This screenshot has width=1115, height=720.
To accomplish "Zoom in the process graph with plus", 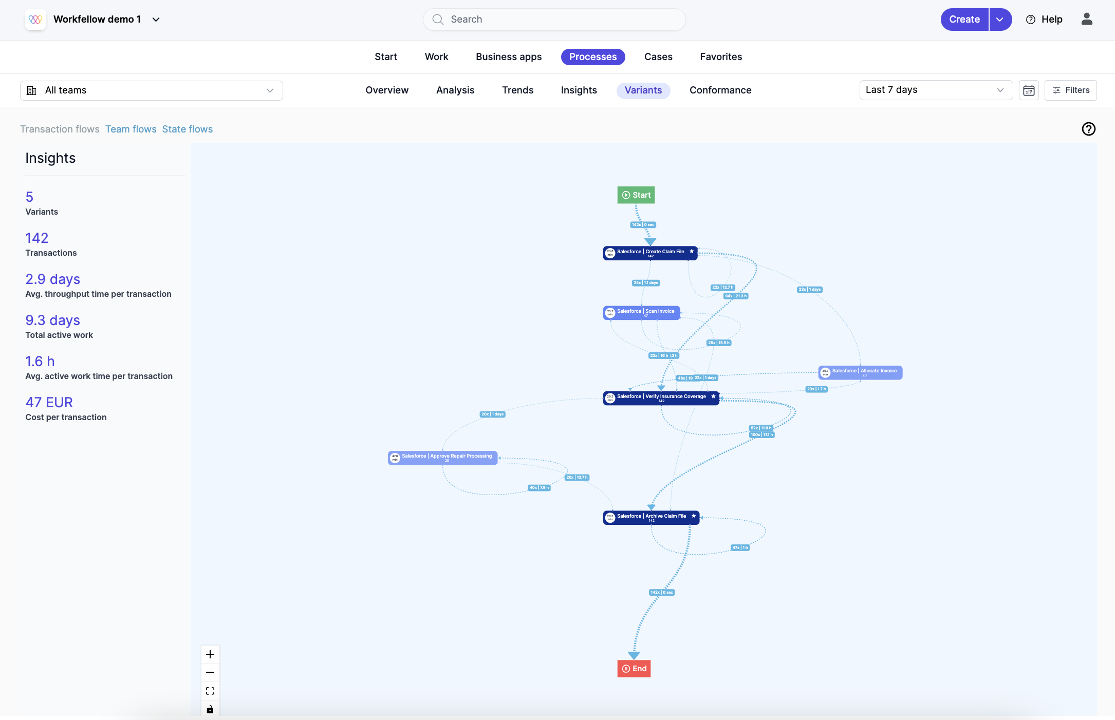I will pos(210,654).
